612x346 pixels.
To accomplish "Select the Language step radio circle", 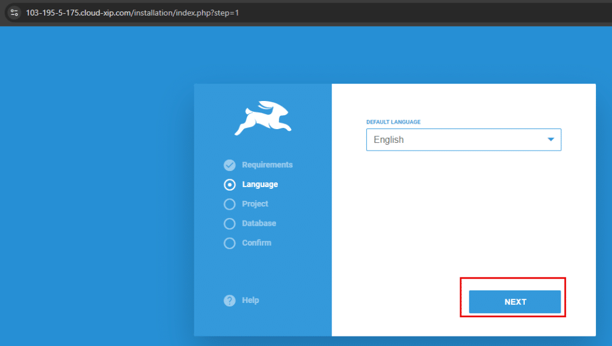I will click(x=229, y=185).
